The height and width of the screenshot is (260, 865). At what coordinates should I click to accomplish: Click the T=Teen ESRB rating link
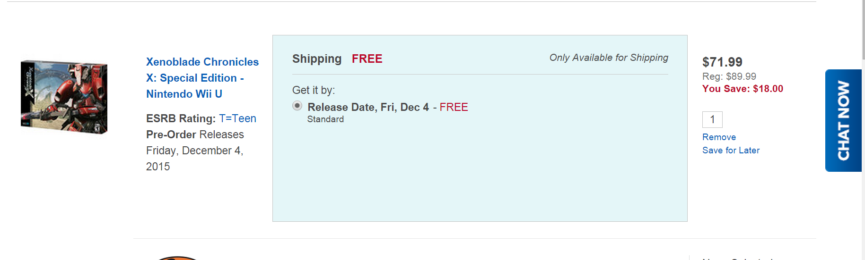point(237,118)
